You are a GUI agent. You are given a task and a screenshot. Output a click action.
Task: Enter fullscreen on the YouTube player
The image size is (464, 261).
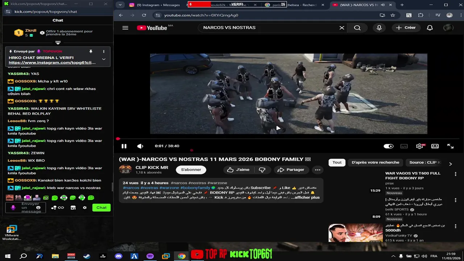click(x=450, y=146)
